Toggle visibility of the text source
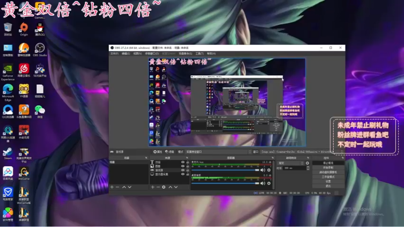The image size is (404, 227). click(x=183, y=162)
